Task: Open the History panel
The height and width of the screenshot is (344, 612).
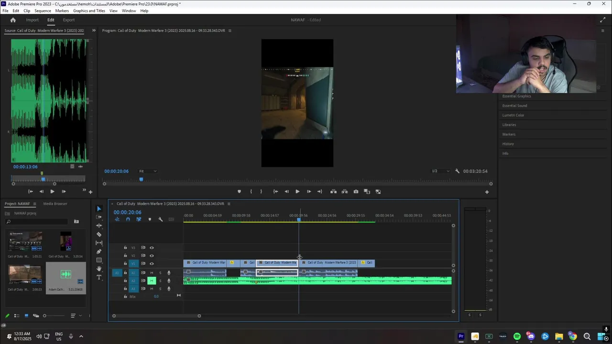Action: [x=508, y=144]
